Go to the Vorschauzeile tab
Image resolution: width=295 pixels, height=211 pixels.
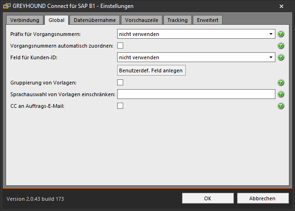[141, 20]
